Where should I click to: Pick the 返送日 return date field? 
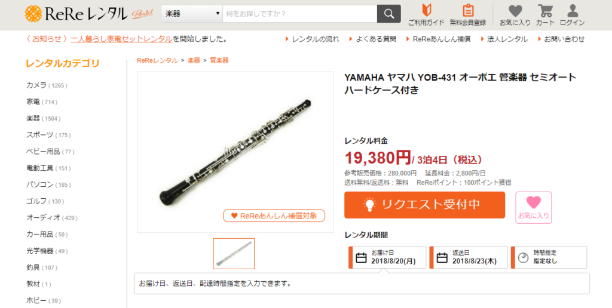point(469,257)
